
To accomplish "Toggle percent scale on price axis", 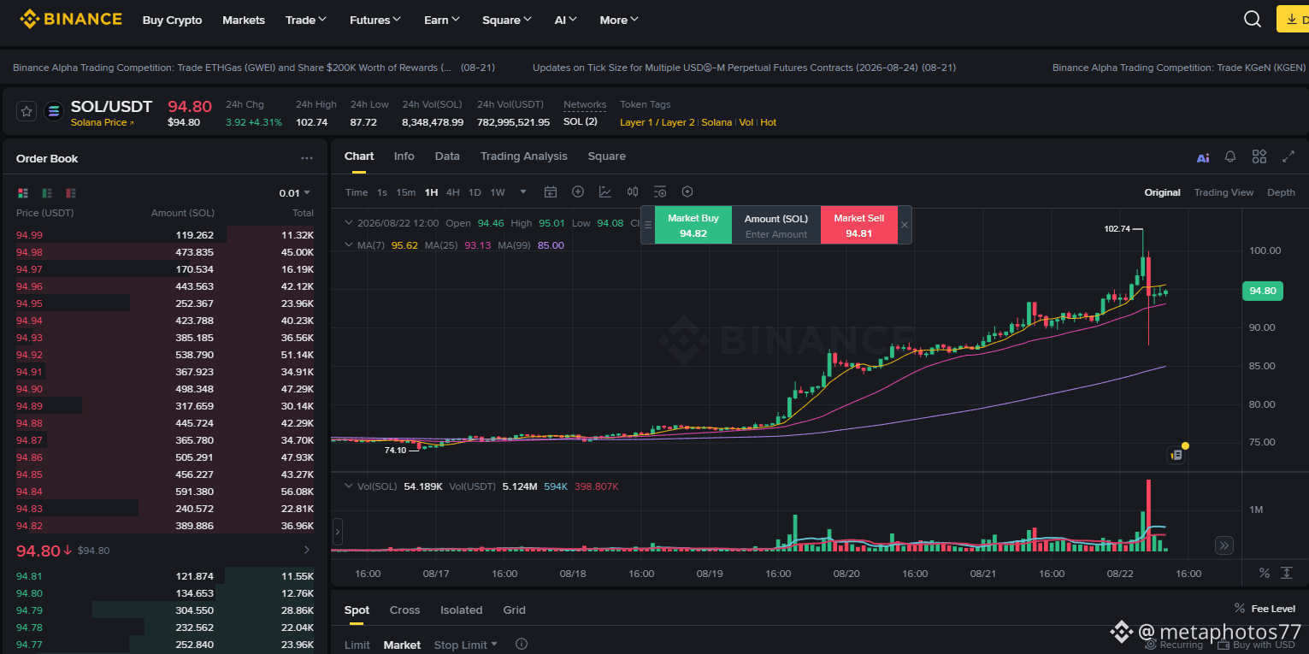I will pos(1265,573).
